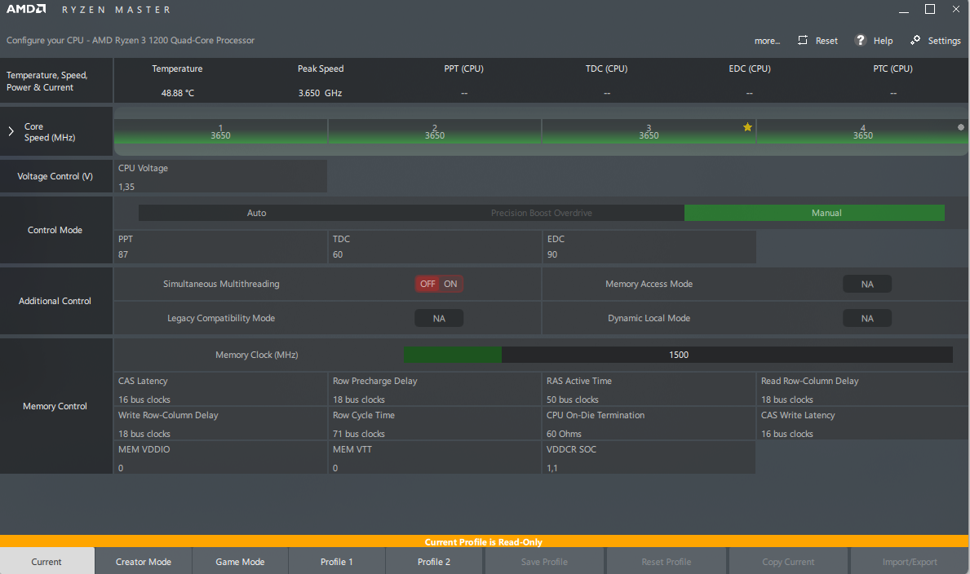Click the Save Profile button
The width and height of the screenshot is (970, 574).
click(544, 561)
